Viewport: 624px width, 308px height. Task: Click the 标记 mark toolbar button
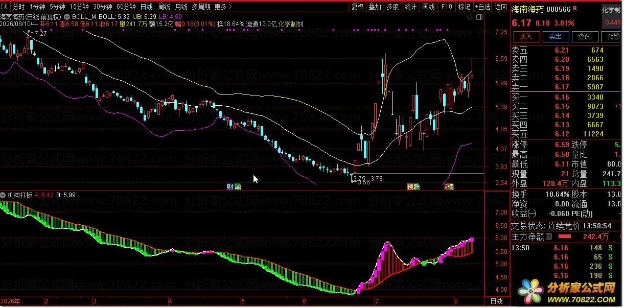pyautogui.click(x=464, y=7)
